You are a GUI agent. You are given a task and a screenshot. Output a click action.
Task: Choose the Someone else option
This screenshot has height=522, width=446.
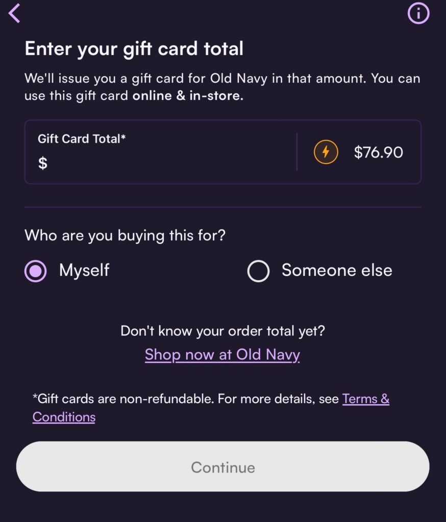tap(258, 271)
